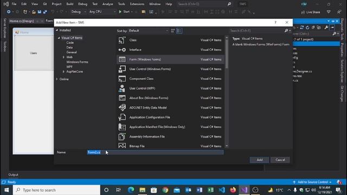The width and height of the screenshot is (347, 195).
Task: Open Live Share
Action: 311,12
